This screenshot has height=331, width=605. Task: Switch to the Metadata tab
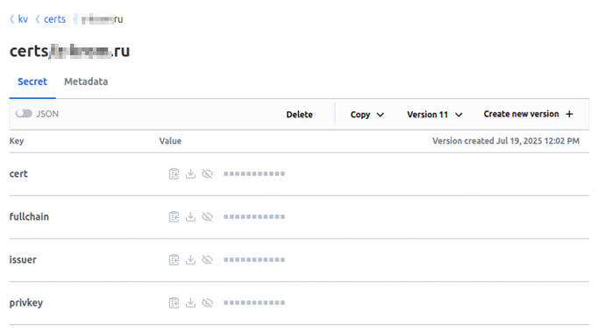click(86, 81)
